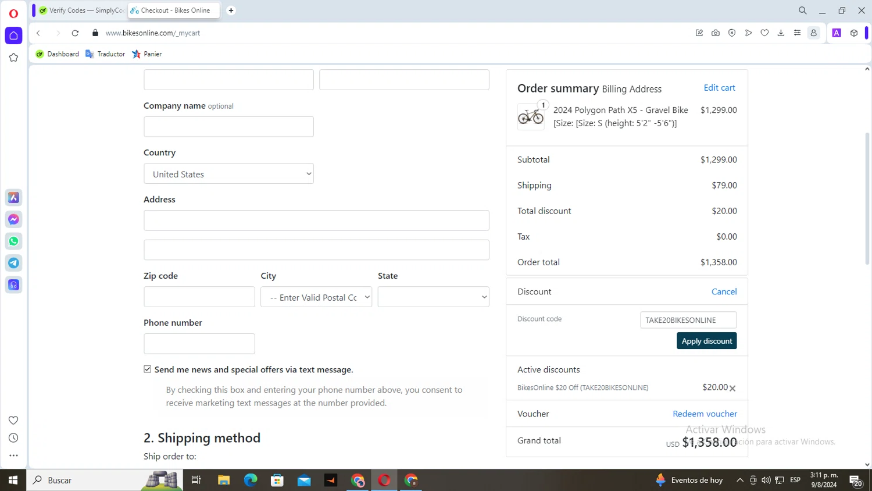Open Microsoft Store from taskbar
872x491 pixels.
pos(277,480)
